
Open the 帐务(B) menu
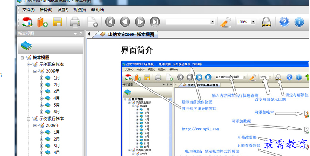pyautogui.click(x=46, y=10)
